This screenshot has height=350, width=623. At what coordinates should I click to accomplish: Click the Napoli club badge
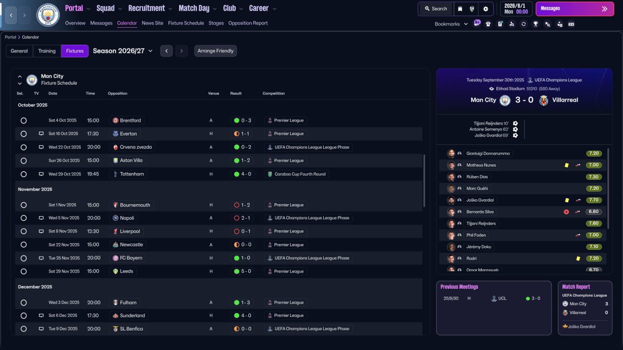click(115, 218)
